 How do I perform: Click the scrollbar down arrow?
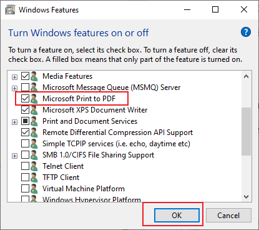tap(247, 197)
